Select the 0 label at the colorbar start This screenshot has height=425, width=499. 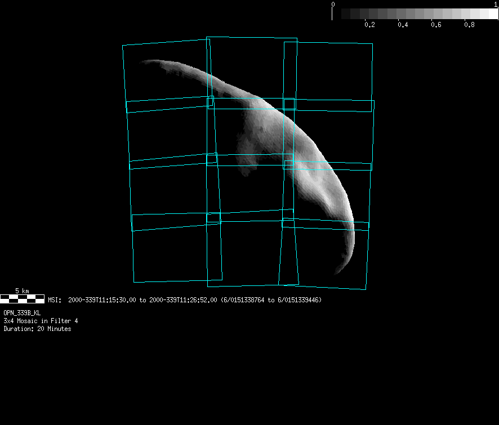[333, 4]
